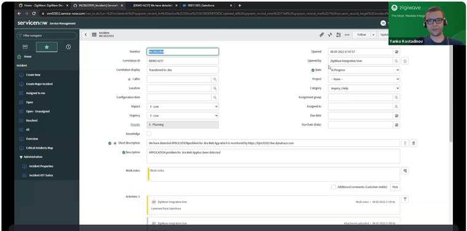The width and height of the screenshot is (467, 231).
Task: Switch to the History clock tab
Action: [68, 47]
